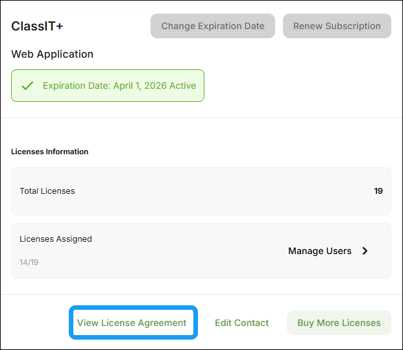Click the chevron beside Manage Users

365,251
